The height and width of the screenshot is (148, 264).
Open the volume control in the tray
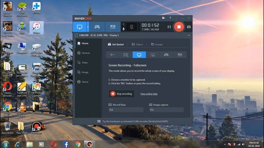[243, 144]
